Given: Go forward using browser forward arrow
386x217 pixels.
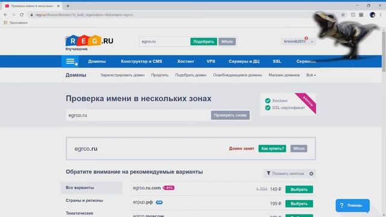Looking at the screenshot, I should (x=13, y=14).
